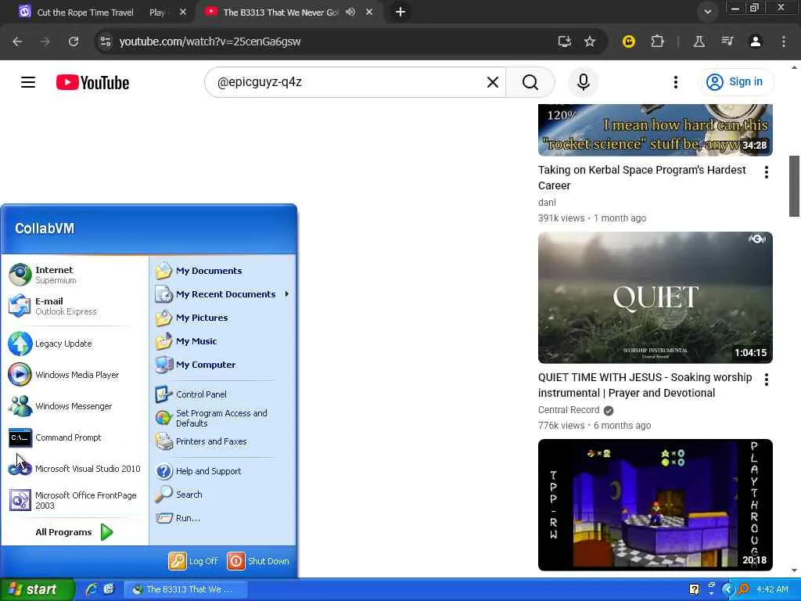
Task: Click the Shut Down button
Action: tap(258, 561)
